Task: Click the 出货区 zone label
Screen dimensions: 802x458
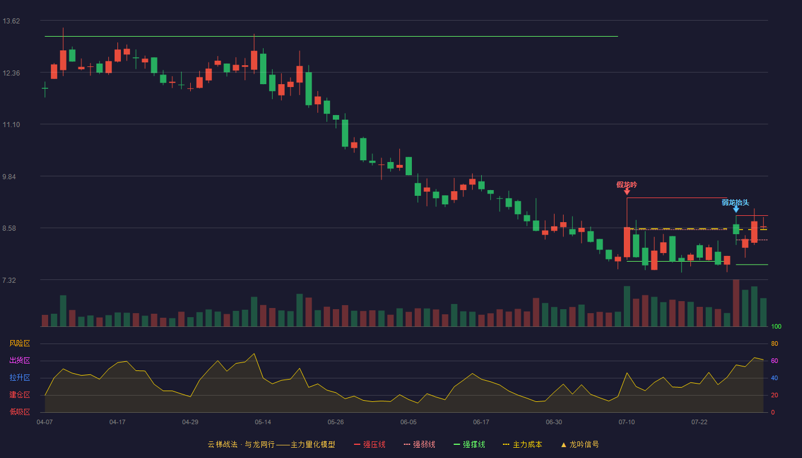Action: (19, 361)
